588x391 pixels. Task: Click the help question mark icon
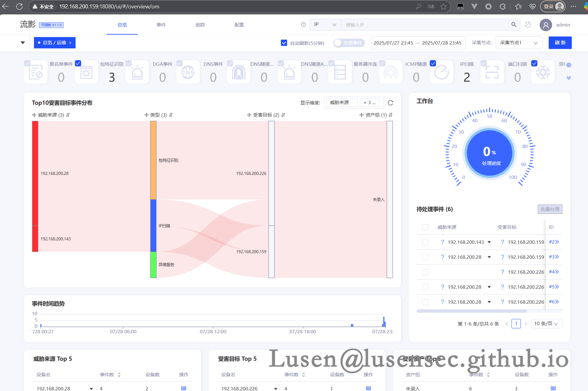303,25
